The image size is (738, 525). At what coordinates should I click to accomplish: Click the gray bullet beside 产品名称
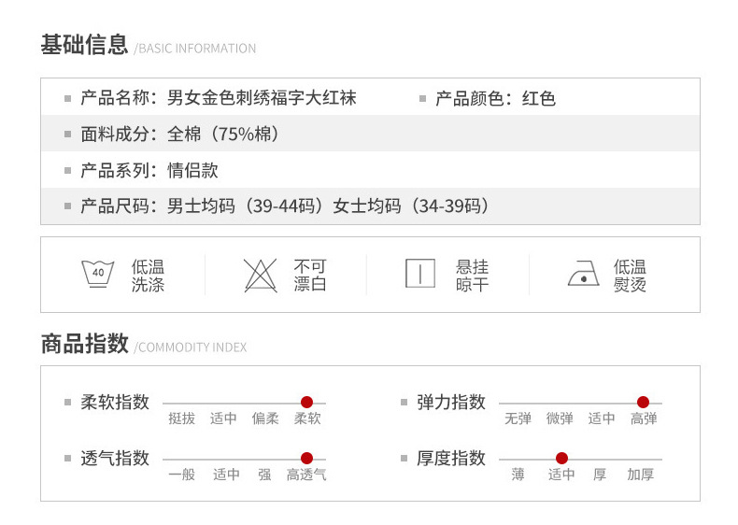[x=67, y=98]
